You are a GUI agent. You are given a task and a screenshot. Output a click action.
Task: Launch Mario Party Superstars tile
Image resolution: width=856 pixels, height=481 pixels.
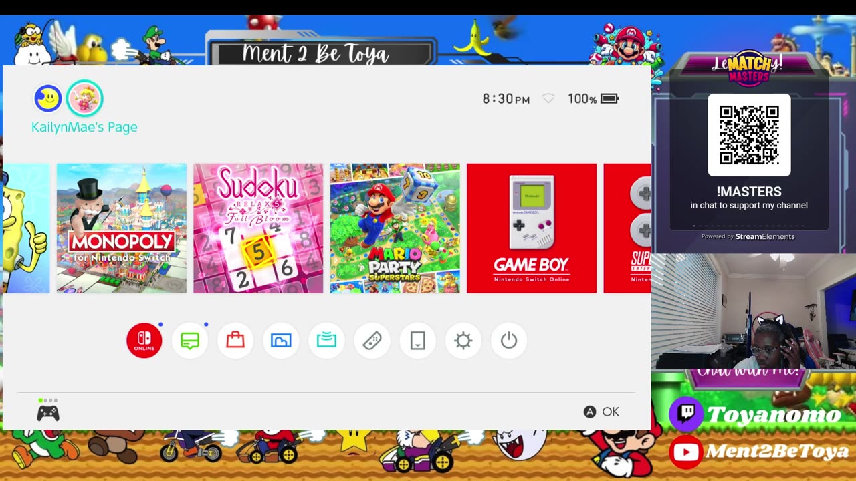coord(395,228)
